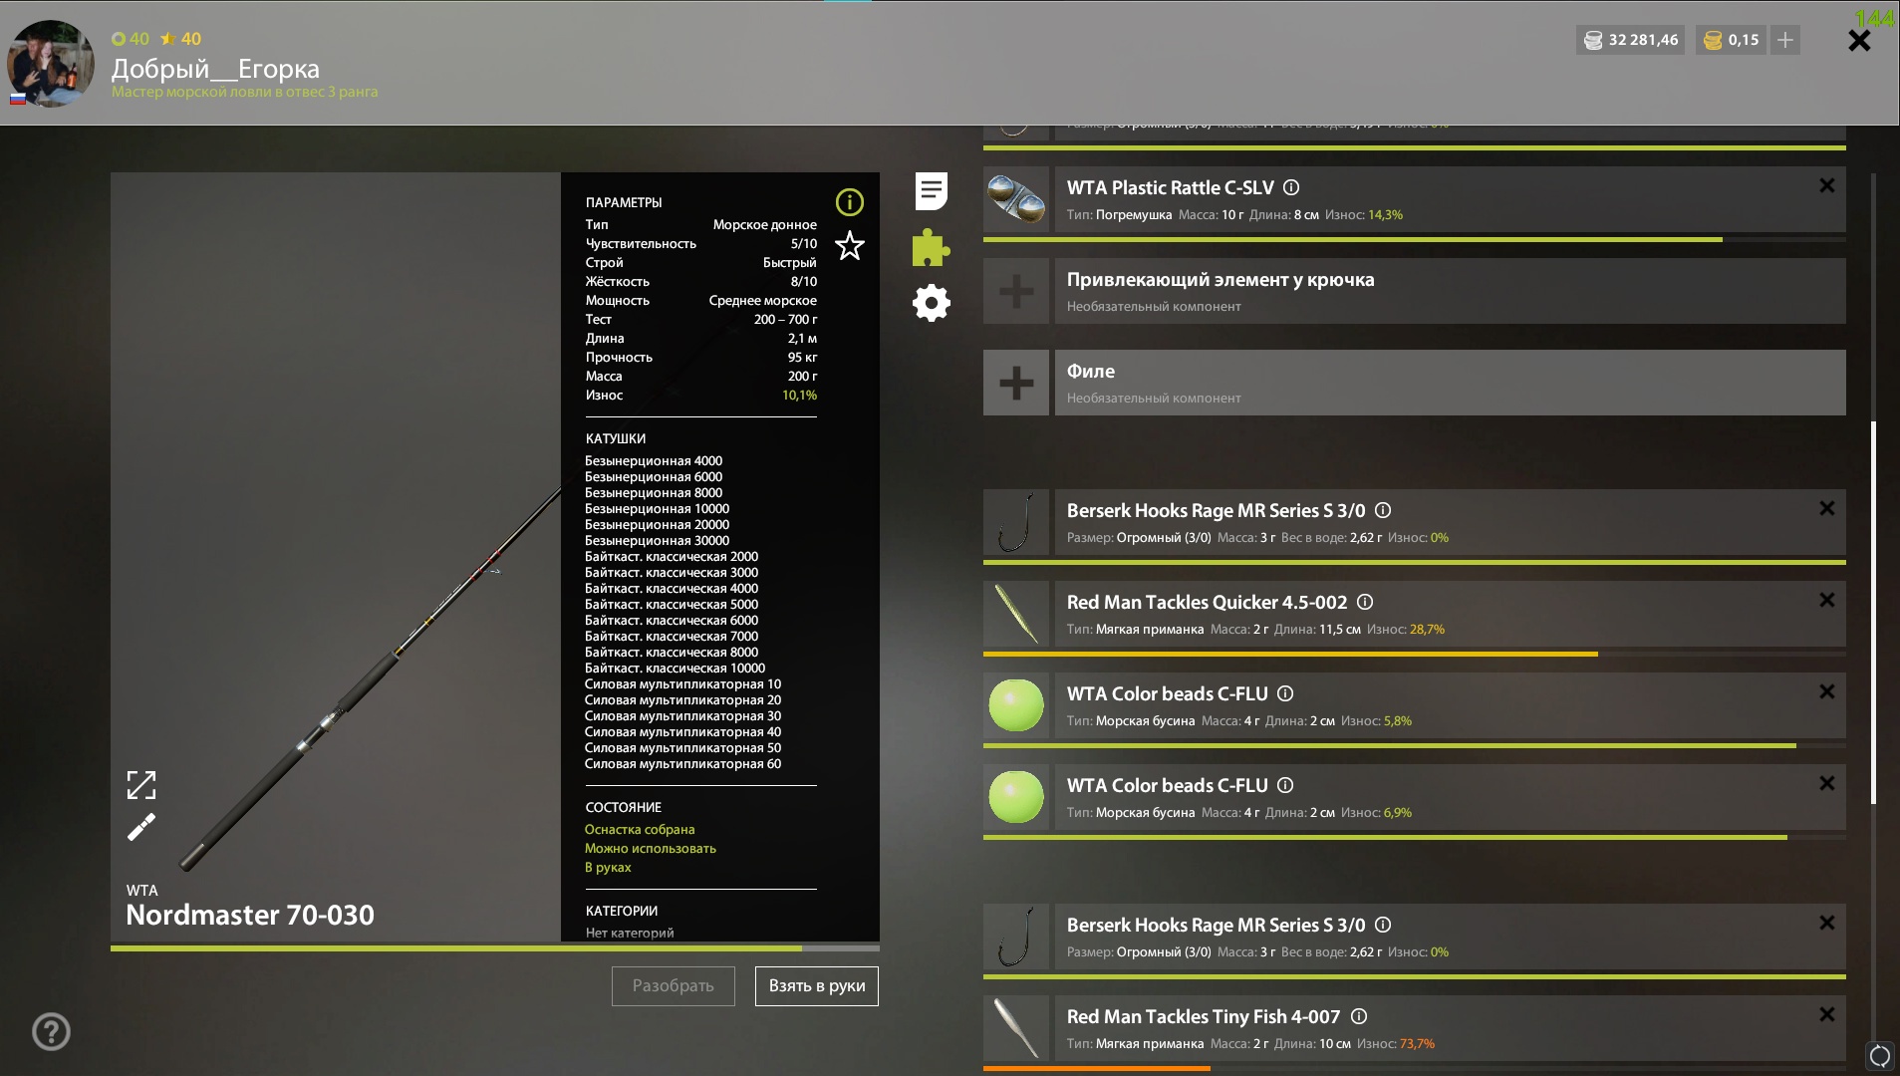Show info for Tiny Fish 4-007
This screenshot has height=1076, width=1900.
tap(1359, 1016)
